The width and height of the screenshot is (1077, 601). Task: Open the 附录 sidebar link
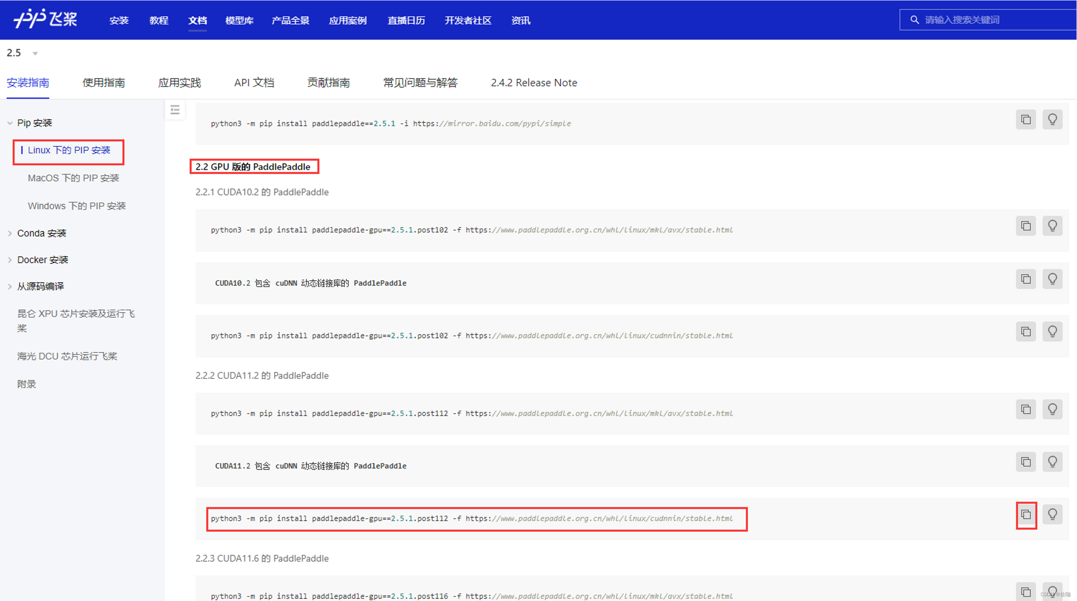tap(27, 384)
